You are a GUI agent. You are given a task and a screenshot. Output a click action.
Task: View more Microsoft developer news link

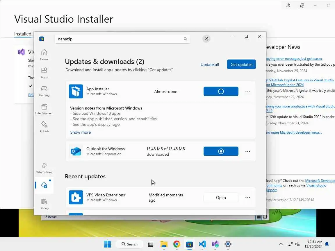click(x=294, y=132)
